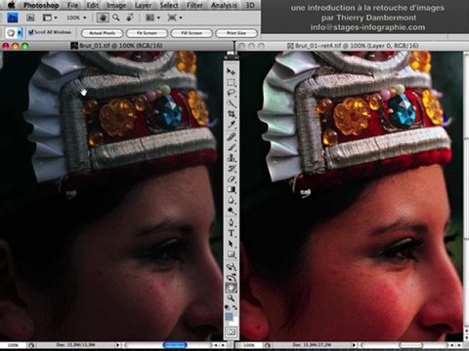Select the Brush tool

[x=231, y=147]
